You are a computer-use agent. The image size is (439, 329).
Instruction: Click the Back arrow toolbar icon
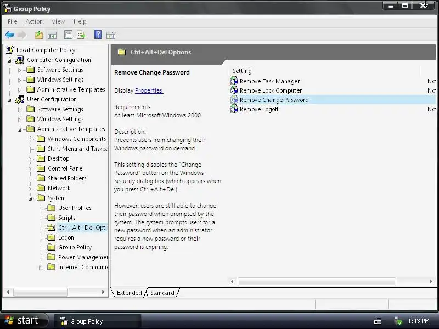pos(9,35)
